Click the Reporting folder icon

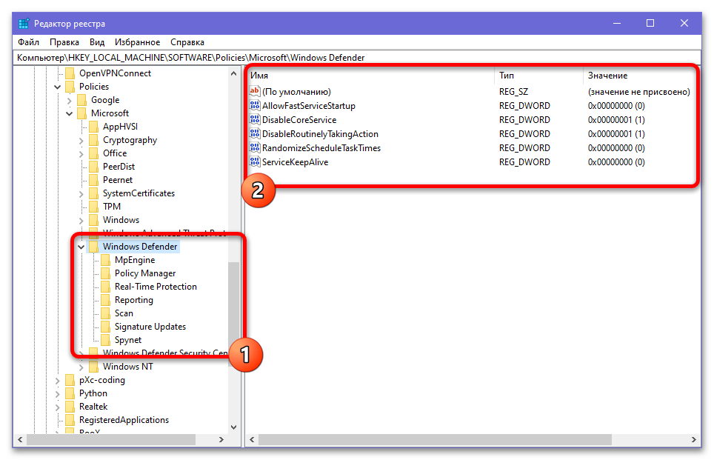pyautogui.click(x=106, y=300)
